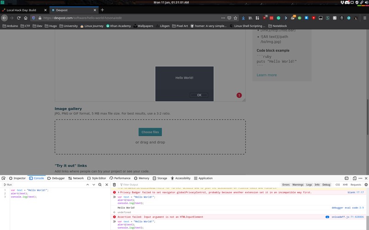Switch to the Storage tab
This screenshot has height=230, width=369.
pos(160,178)
